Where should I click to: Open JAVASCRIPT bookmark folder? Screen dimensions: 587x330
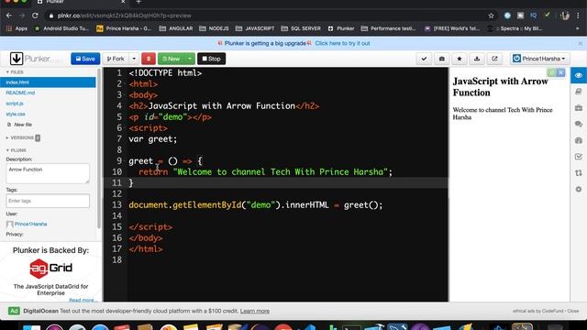(x=255, y=28)
